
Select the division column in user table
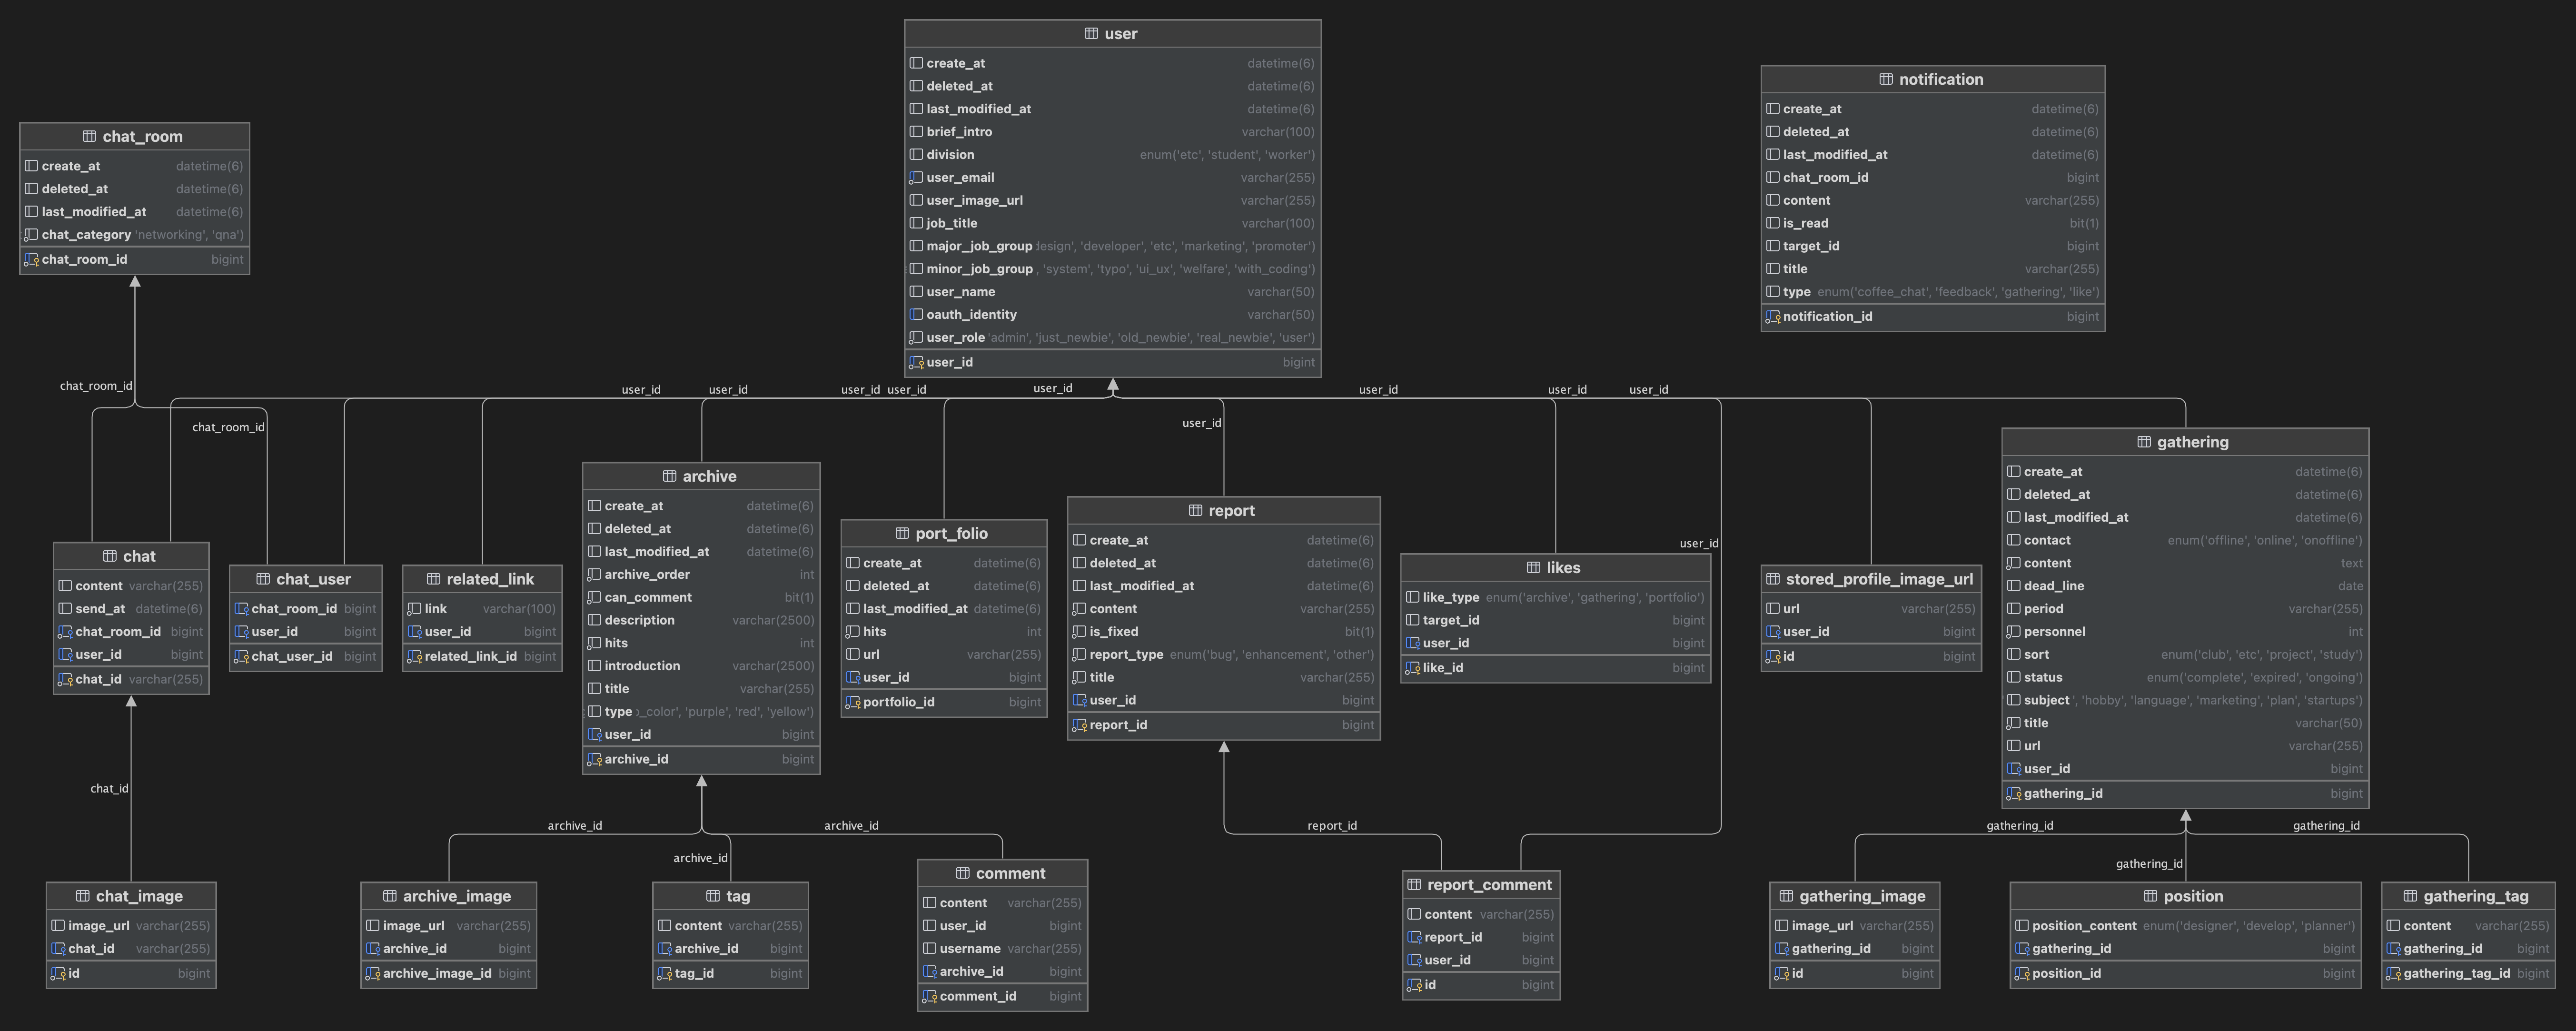coord(950,155)
